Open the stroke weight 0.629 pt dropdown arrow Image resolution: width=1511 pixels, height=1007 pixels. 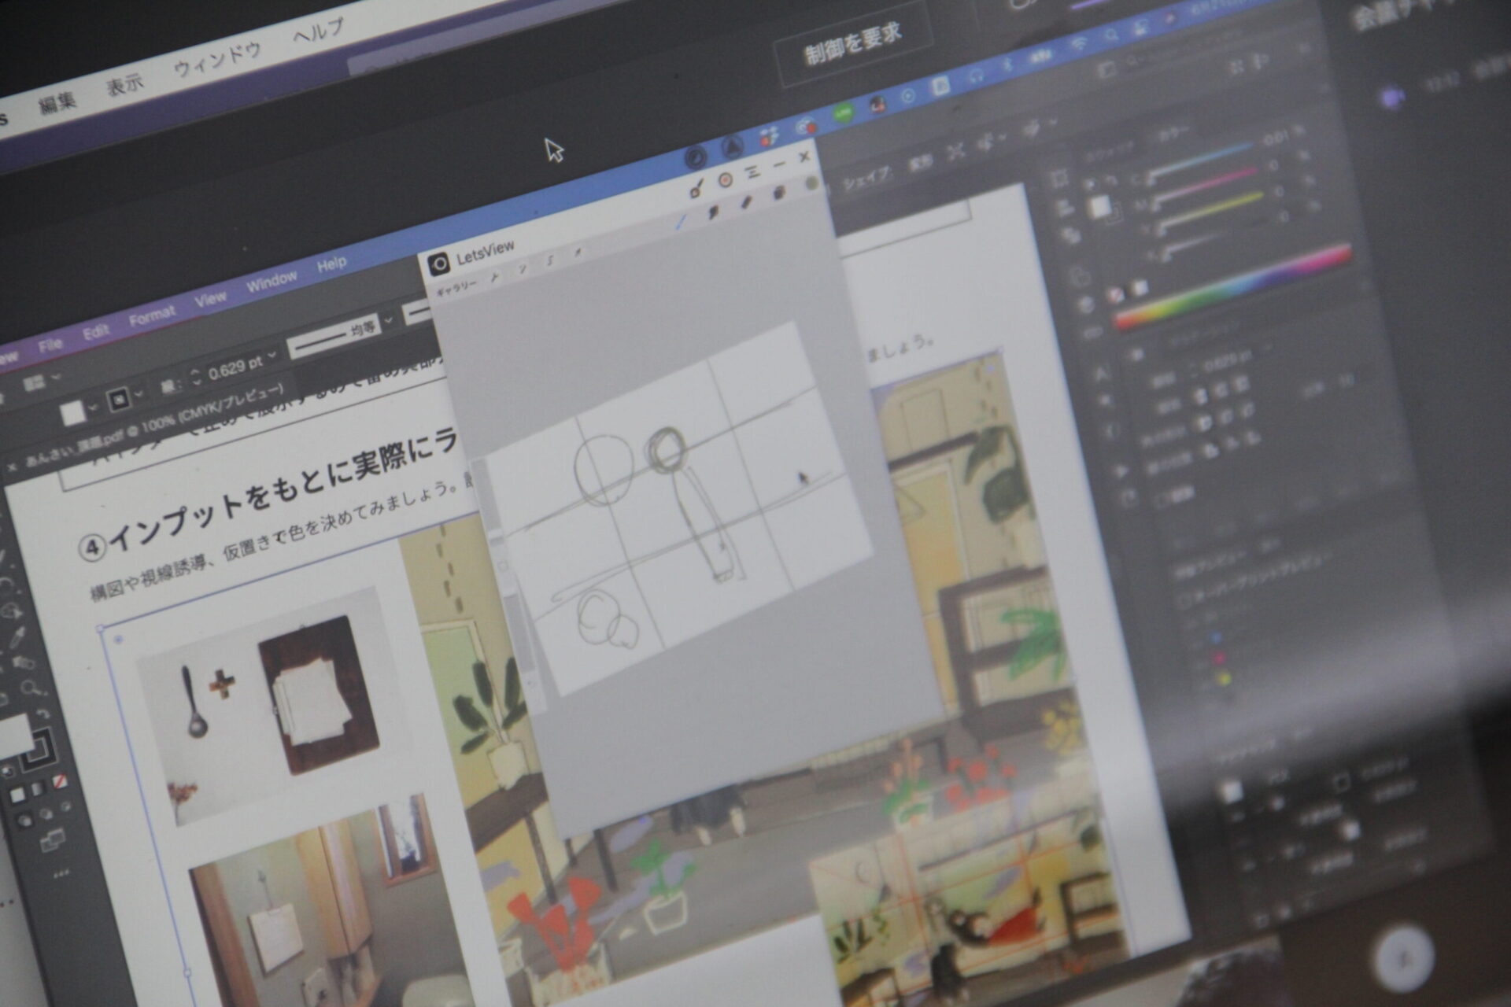click(272, 356)
